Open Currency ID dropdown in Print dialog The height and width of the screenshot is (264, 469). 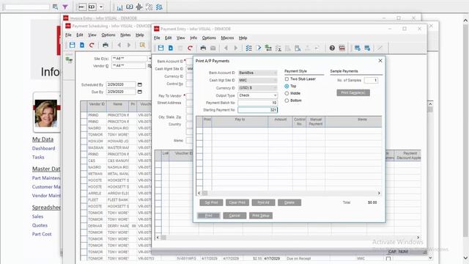coord(275,88)
